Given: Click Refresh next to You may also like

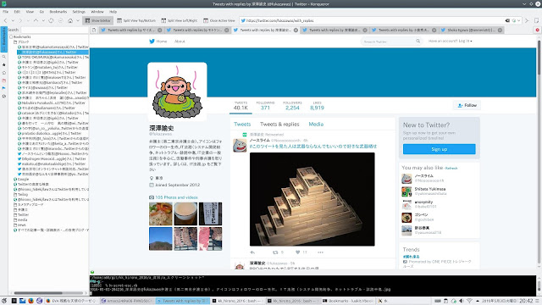Looking at the screenshot, I should pyautogui.click(x=451, y=169).
